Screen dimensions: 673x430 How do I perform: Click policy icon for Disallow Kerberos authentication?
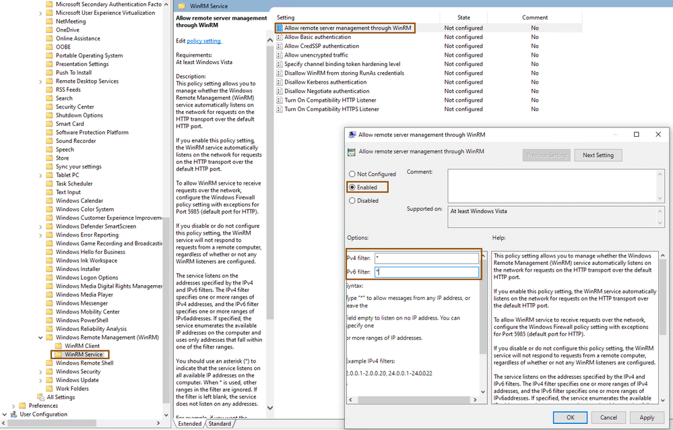(x=280, y=82)
